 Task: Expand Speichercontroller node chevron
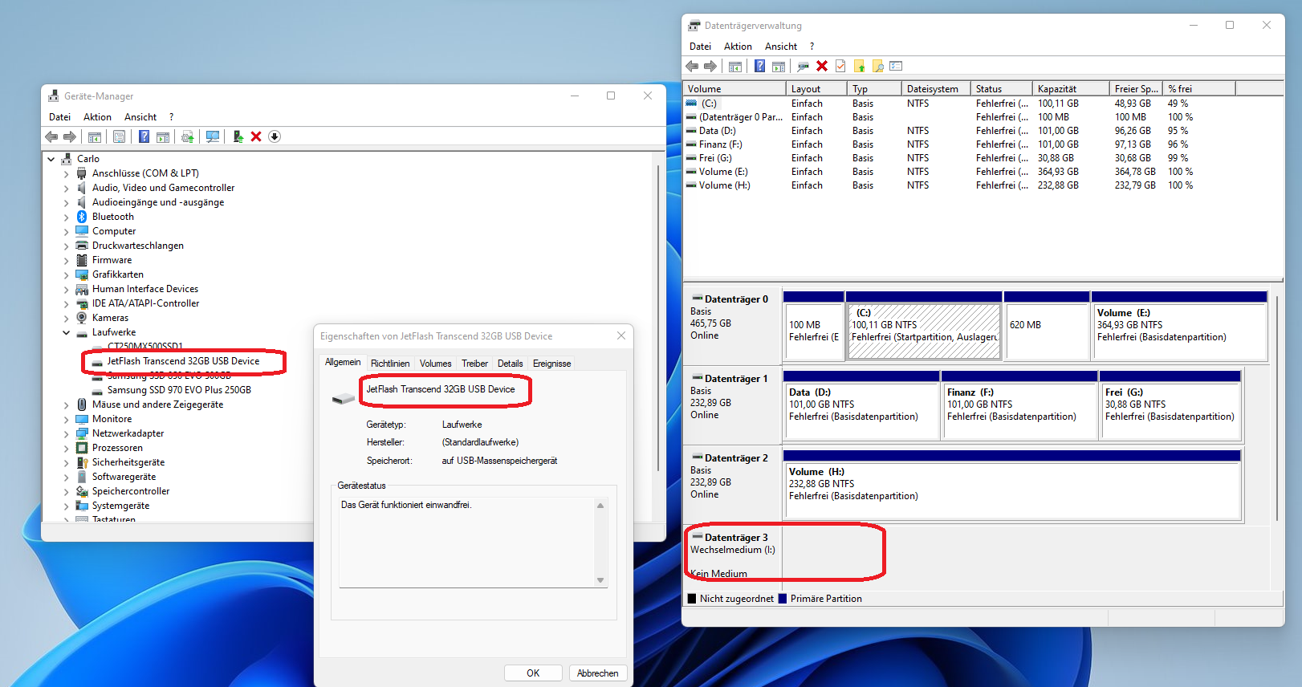[x=67, y=491]
